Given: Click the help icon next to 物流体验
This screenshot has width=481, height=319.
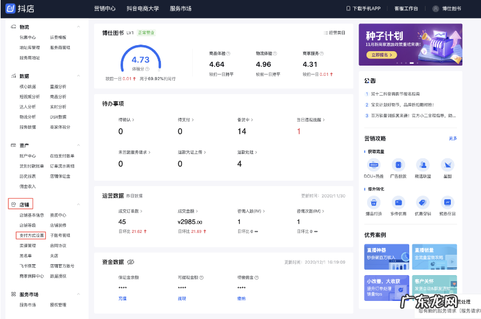Looking at the screenshot, I should point(275,54).
